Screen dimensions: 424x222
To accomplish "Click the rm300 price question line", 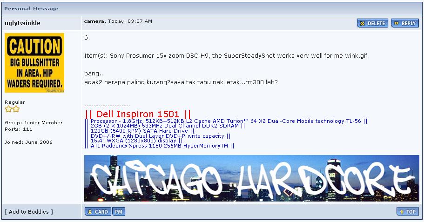I will pos(181,82).
